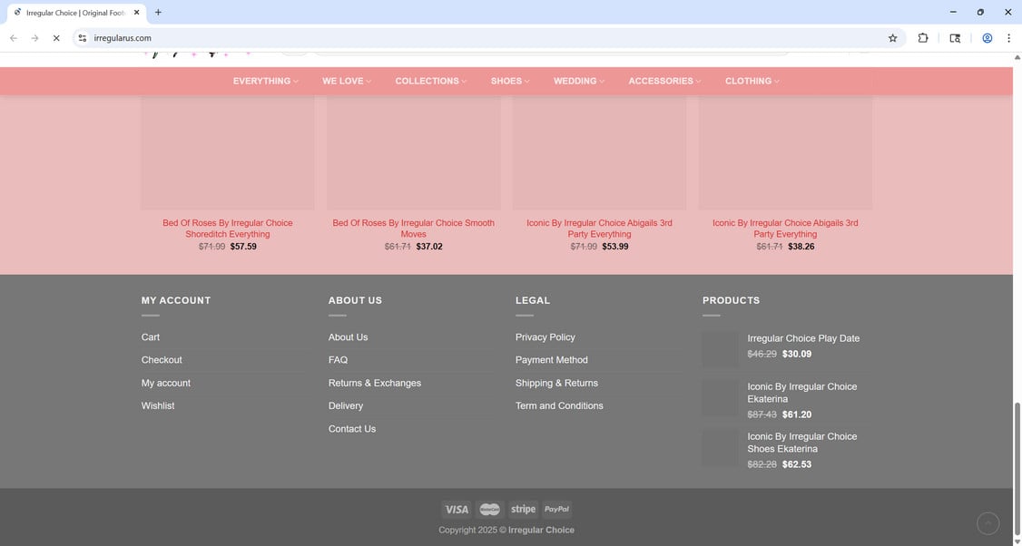Go to Cart in footer
Screen dimensions: 1022x546
coord(151,336)
